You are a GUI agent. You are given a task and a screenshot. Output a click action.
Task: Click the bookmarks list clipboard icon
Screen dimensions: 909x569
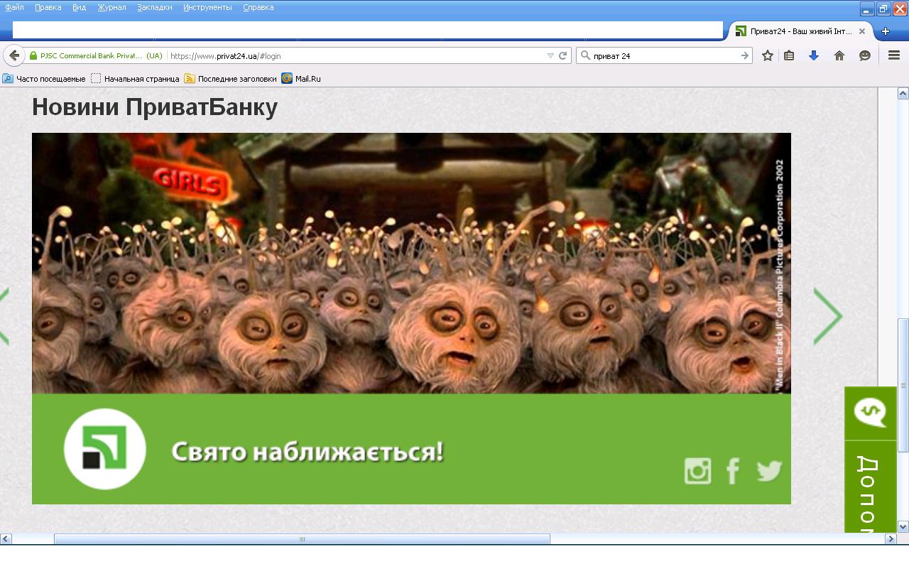[789, 55]
